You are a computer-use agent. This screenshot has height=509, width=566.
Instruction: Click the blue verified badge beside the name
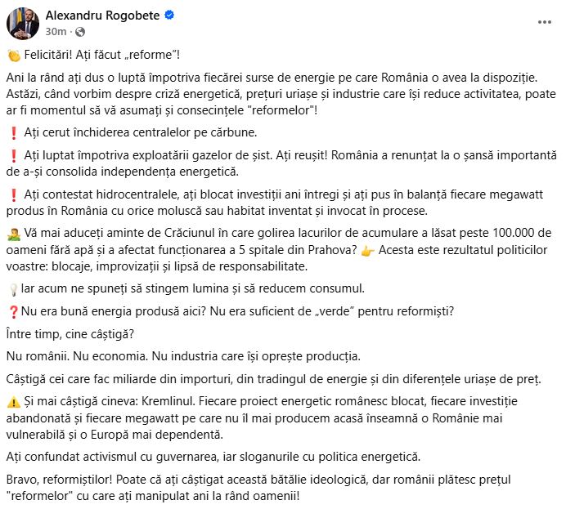click(169, 15)
